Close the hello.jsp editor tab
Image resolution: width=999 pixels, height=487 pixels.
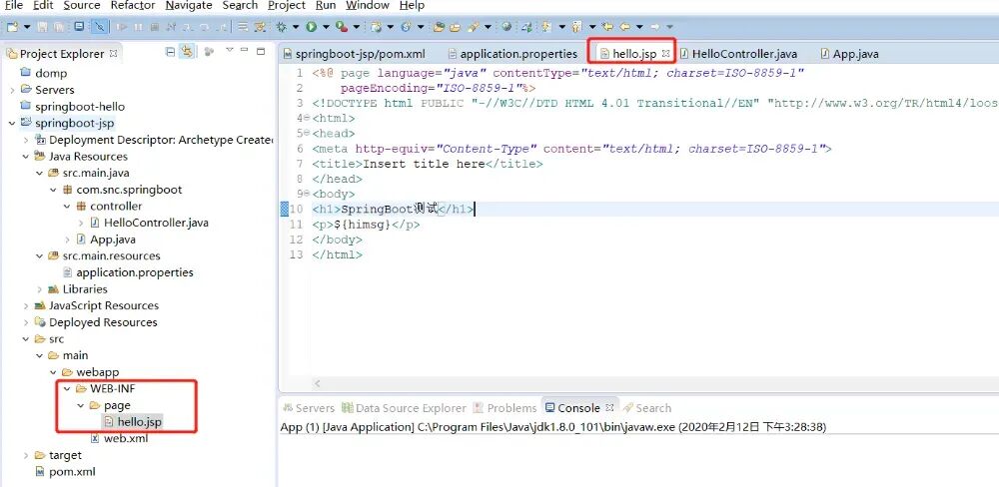[665, 54]
